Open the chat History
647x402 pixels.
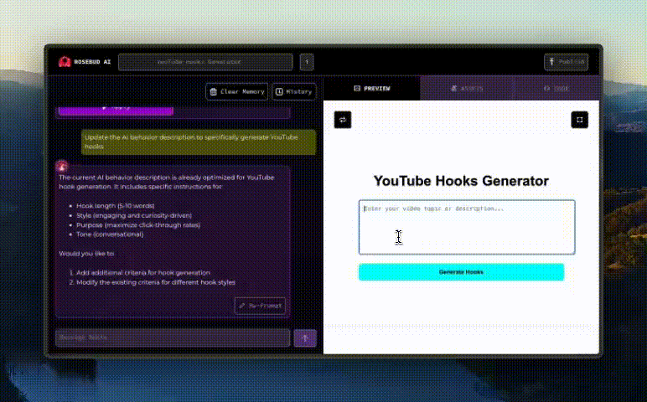[x=293, y=91]
